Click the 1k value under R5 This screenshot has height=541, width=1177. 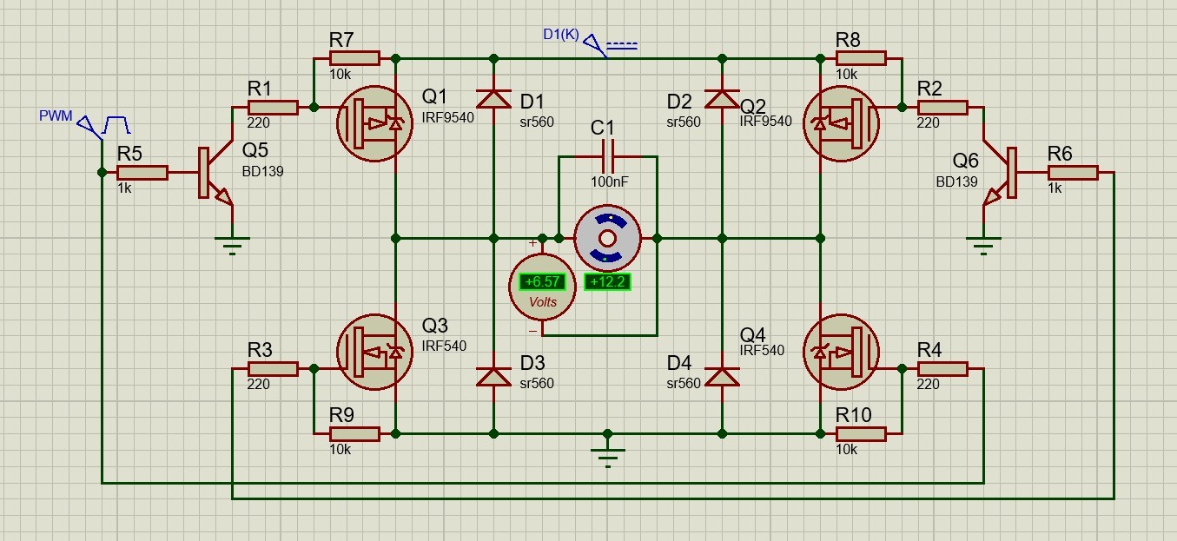tap(124, 188)
